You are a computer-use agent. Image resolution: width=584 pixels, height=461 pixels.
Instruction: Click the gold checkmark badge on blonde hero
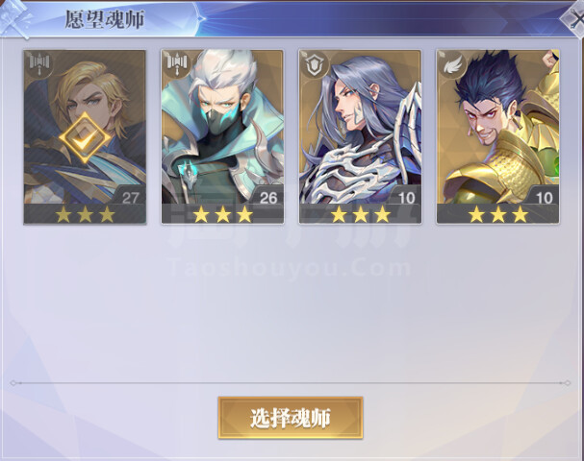pyautogui.click(x=85, y=138)
